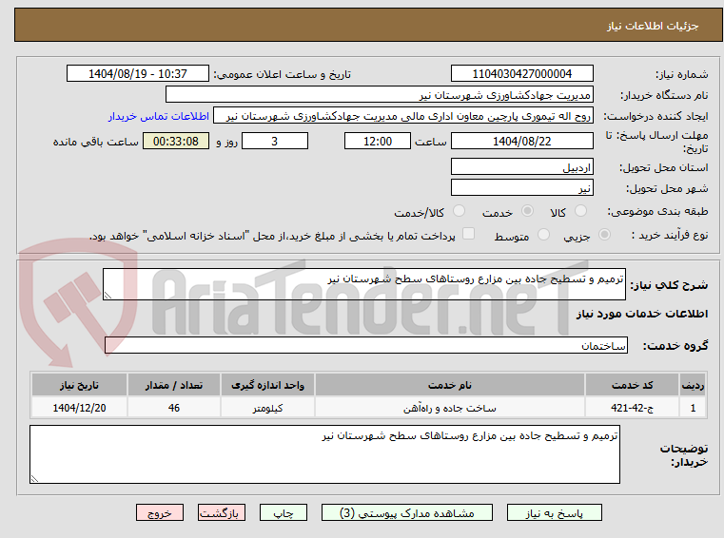Click the واحد اندازه گیری column header
Viewport: 724px width, 538px height.
267,385
